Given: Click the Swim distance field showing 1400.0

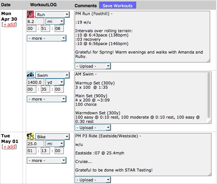Looking at the screenshot, I should point(35,82).
